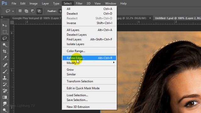Screen dimensions: 201x113
Task: Open the Layer menu
Action: (x=45, y=3)
